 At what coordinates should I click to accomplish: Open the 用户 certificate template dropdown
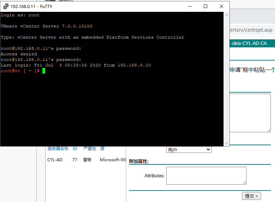[189, 150]
